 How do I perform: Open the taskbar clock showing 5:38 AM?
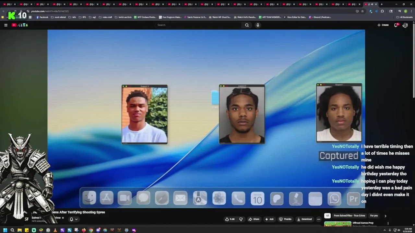click(x=407, y=230)
